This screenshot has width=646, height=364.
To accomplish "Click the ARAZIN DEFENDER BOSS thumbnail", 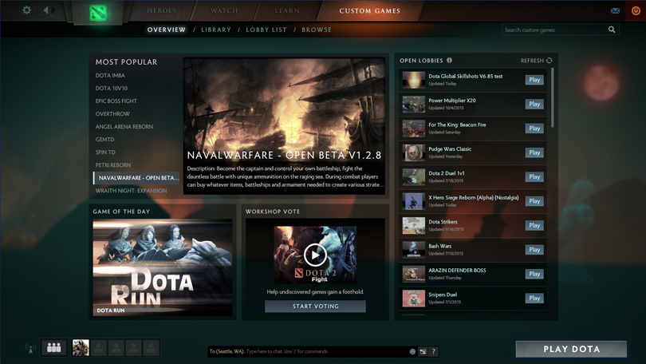I will coord(414,274).
